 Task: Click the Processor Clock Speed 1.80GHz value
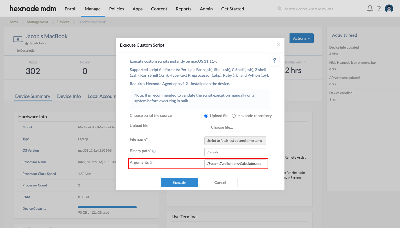point(84,174)
